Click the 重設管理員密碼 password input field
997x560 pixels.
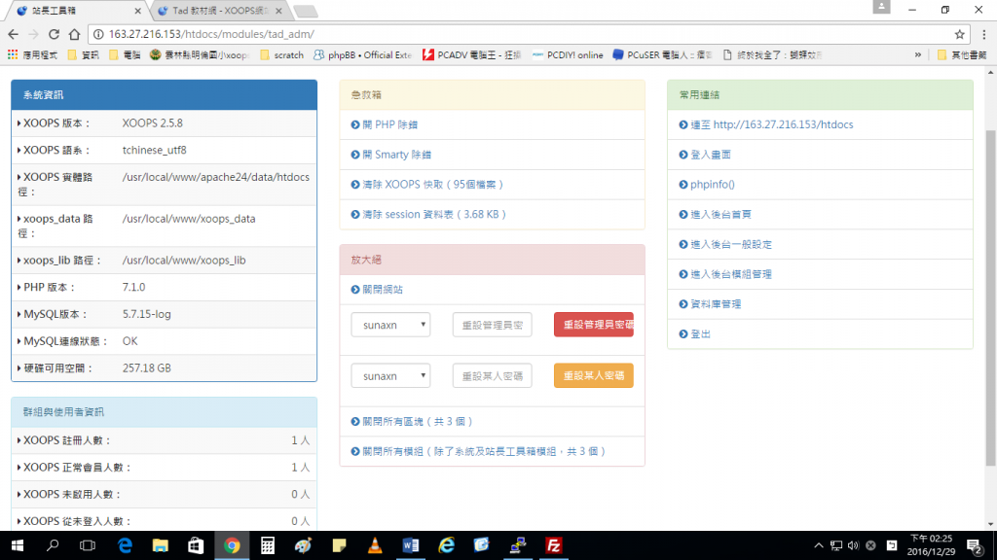tap(493, 325)
